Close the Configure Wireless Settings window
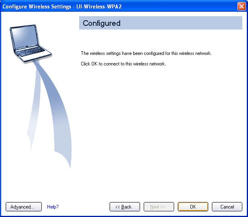Screen dimensions: 248x217 (242, 6)
